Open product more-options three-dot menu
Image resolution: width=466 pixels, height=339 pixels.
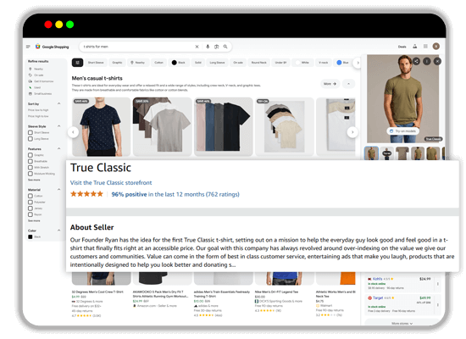coord(427,62)
